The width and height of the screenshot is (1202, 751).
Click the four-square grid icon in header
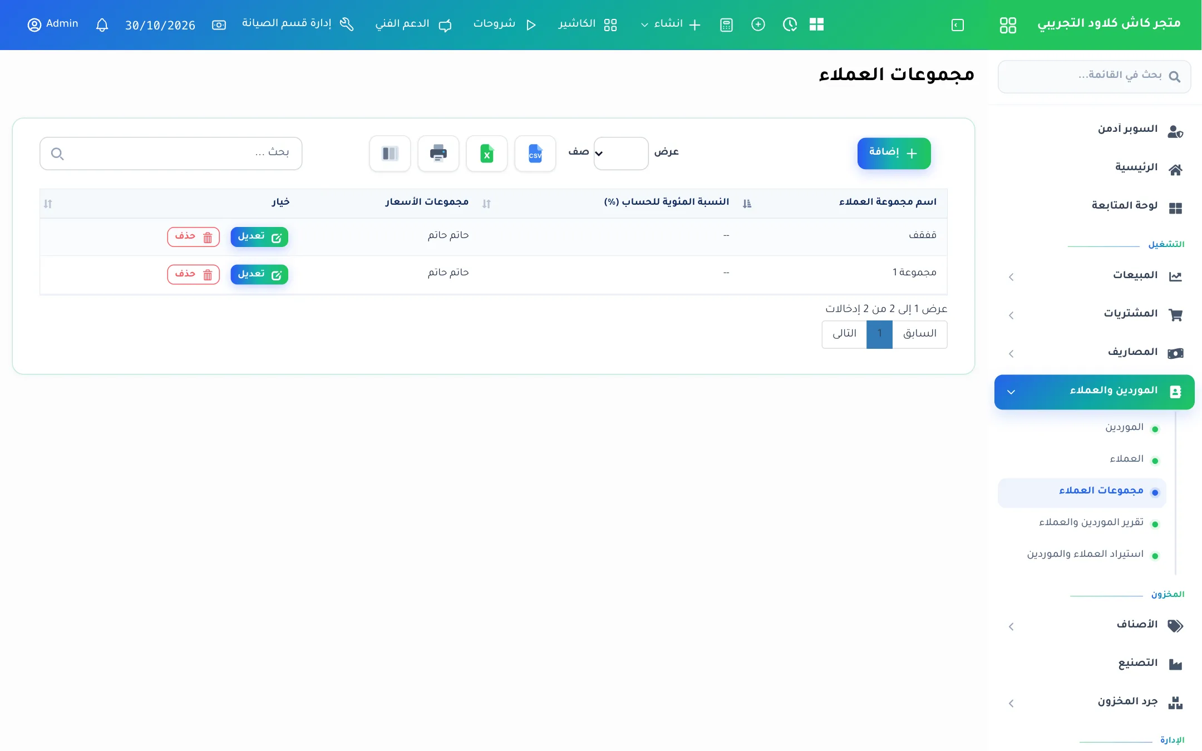pyautogui.click(x=816, y=24)
